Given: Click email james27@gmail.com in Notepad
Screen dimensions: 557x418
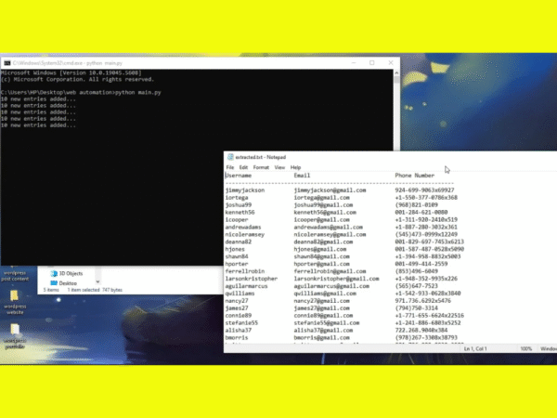Looking at the screenshot, I should [x=321, y=308].
